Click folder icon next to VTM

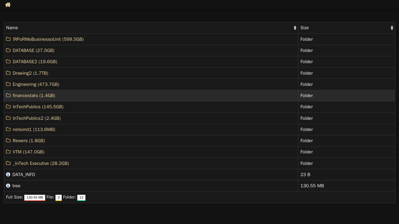[x=8, y=152]
